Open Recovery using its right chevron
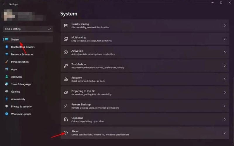This screenshot has height=146, width=234. tap(225, 79)
